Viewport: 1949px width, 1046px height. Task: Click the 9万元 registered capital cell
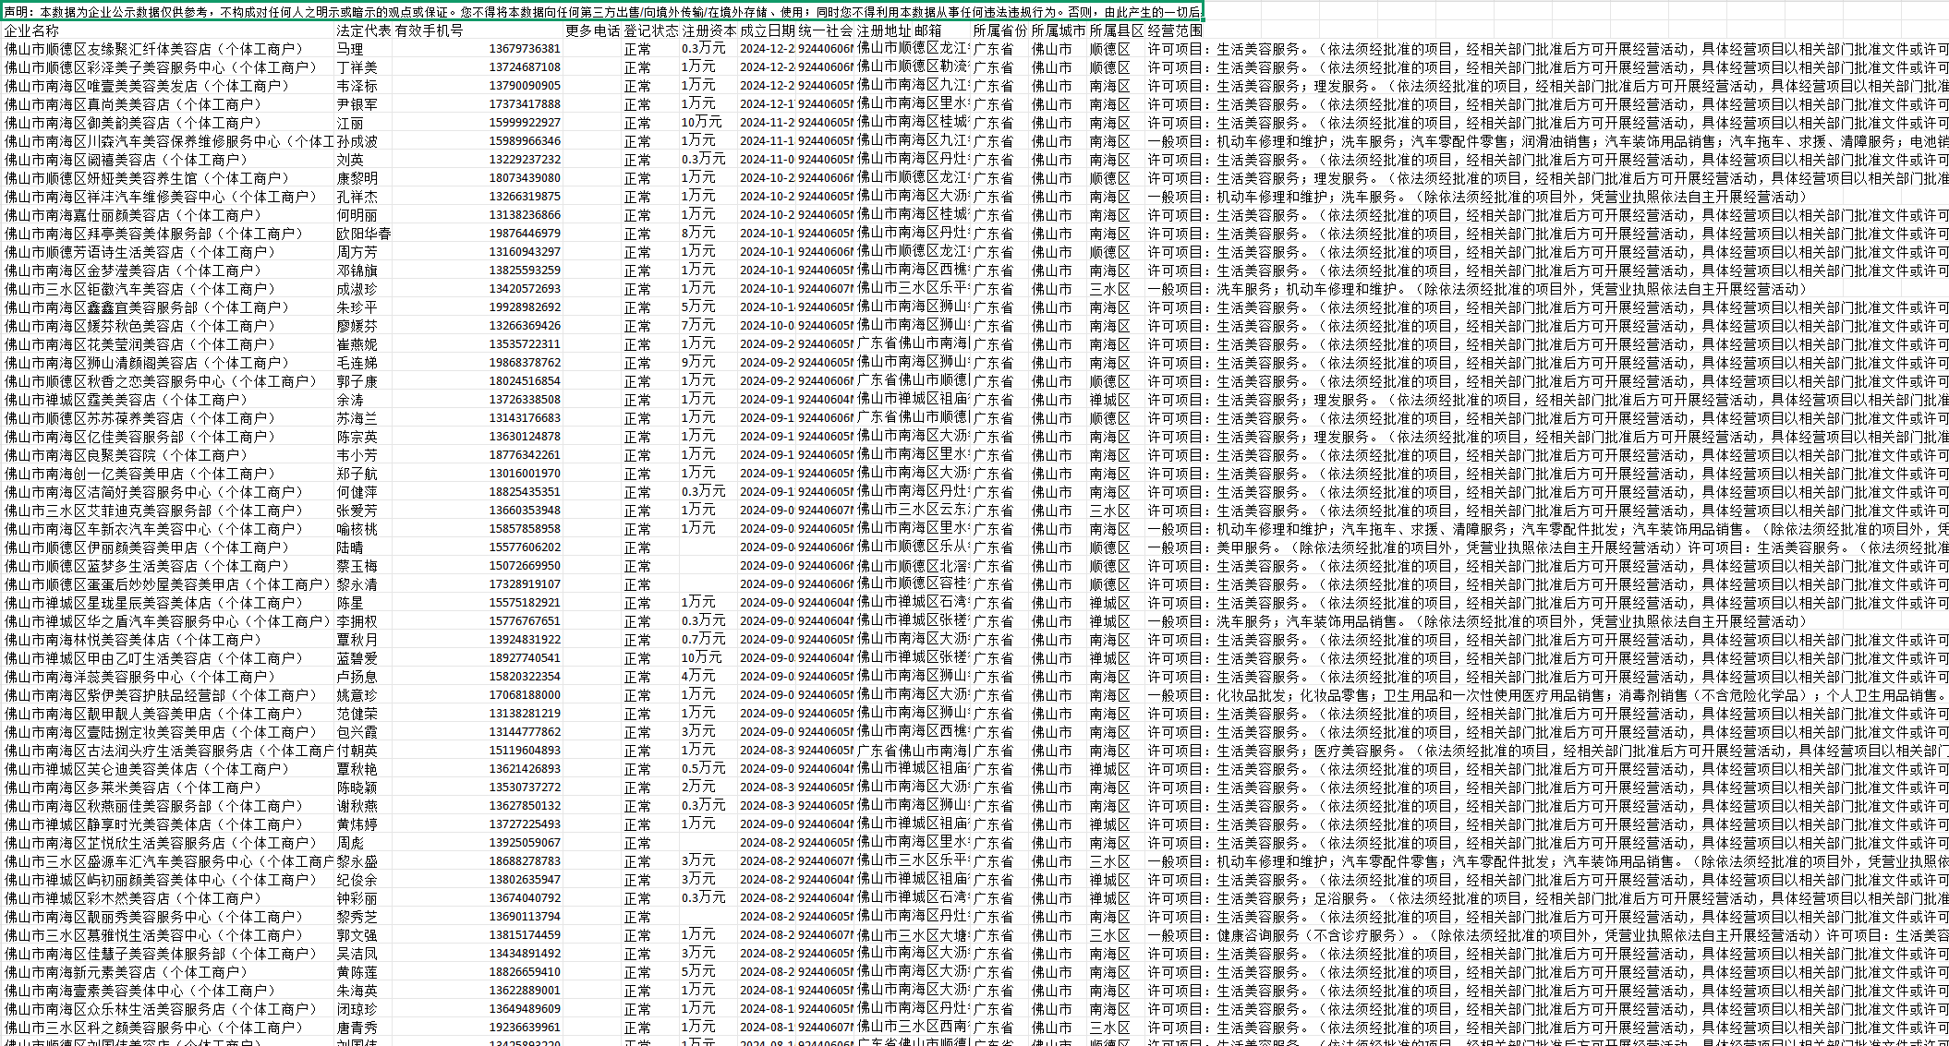tap(697, 363)
